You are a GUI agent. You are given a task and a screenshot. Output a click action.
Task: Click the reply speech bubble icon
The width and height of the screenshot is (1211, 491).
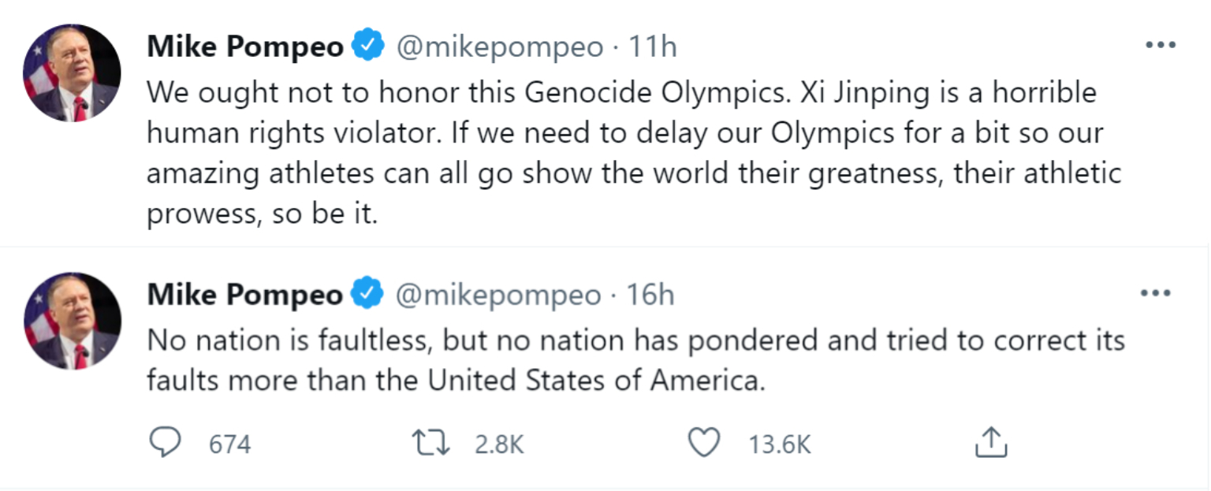(x=165, y=443)
